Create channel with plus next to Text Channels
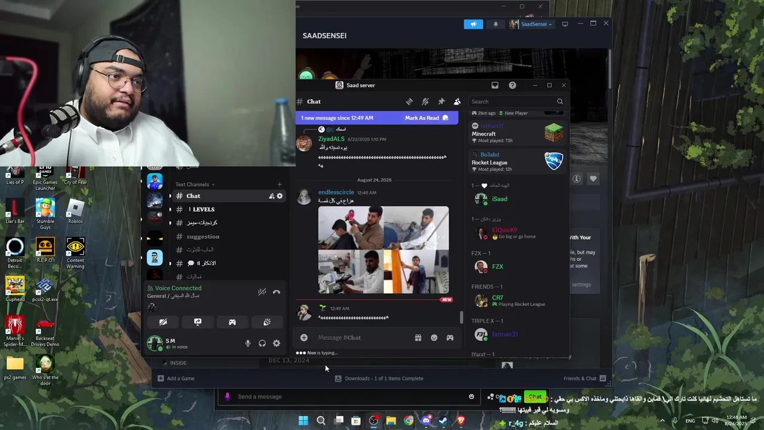Viewport: 764px width, 430px height. tap(279, 185)
